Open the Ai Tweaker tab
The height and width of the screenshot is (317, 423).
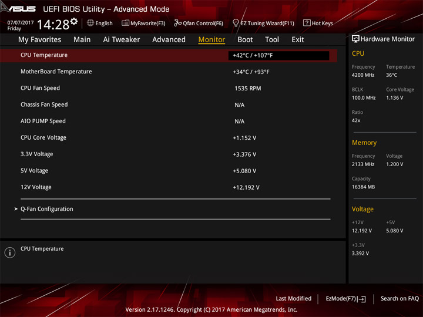[x=122, y=40]
